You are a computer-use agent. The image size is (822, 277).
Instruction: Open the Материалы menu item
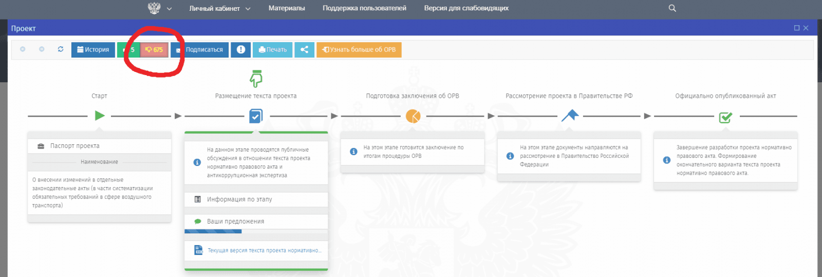tap(287, 8)
